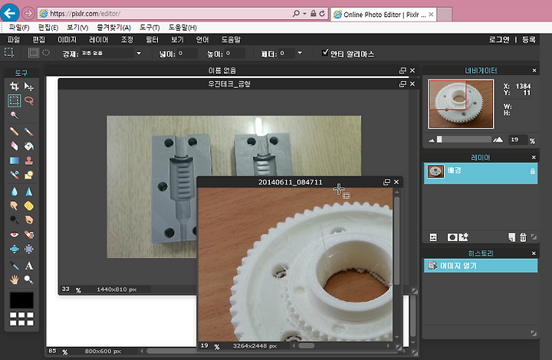The image size is (552, 360).
Task: Select the Clone Stamp tool
Action: click(29, 161)
